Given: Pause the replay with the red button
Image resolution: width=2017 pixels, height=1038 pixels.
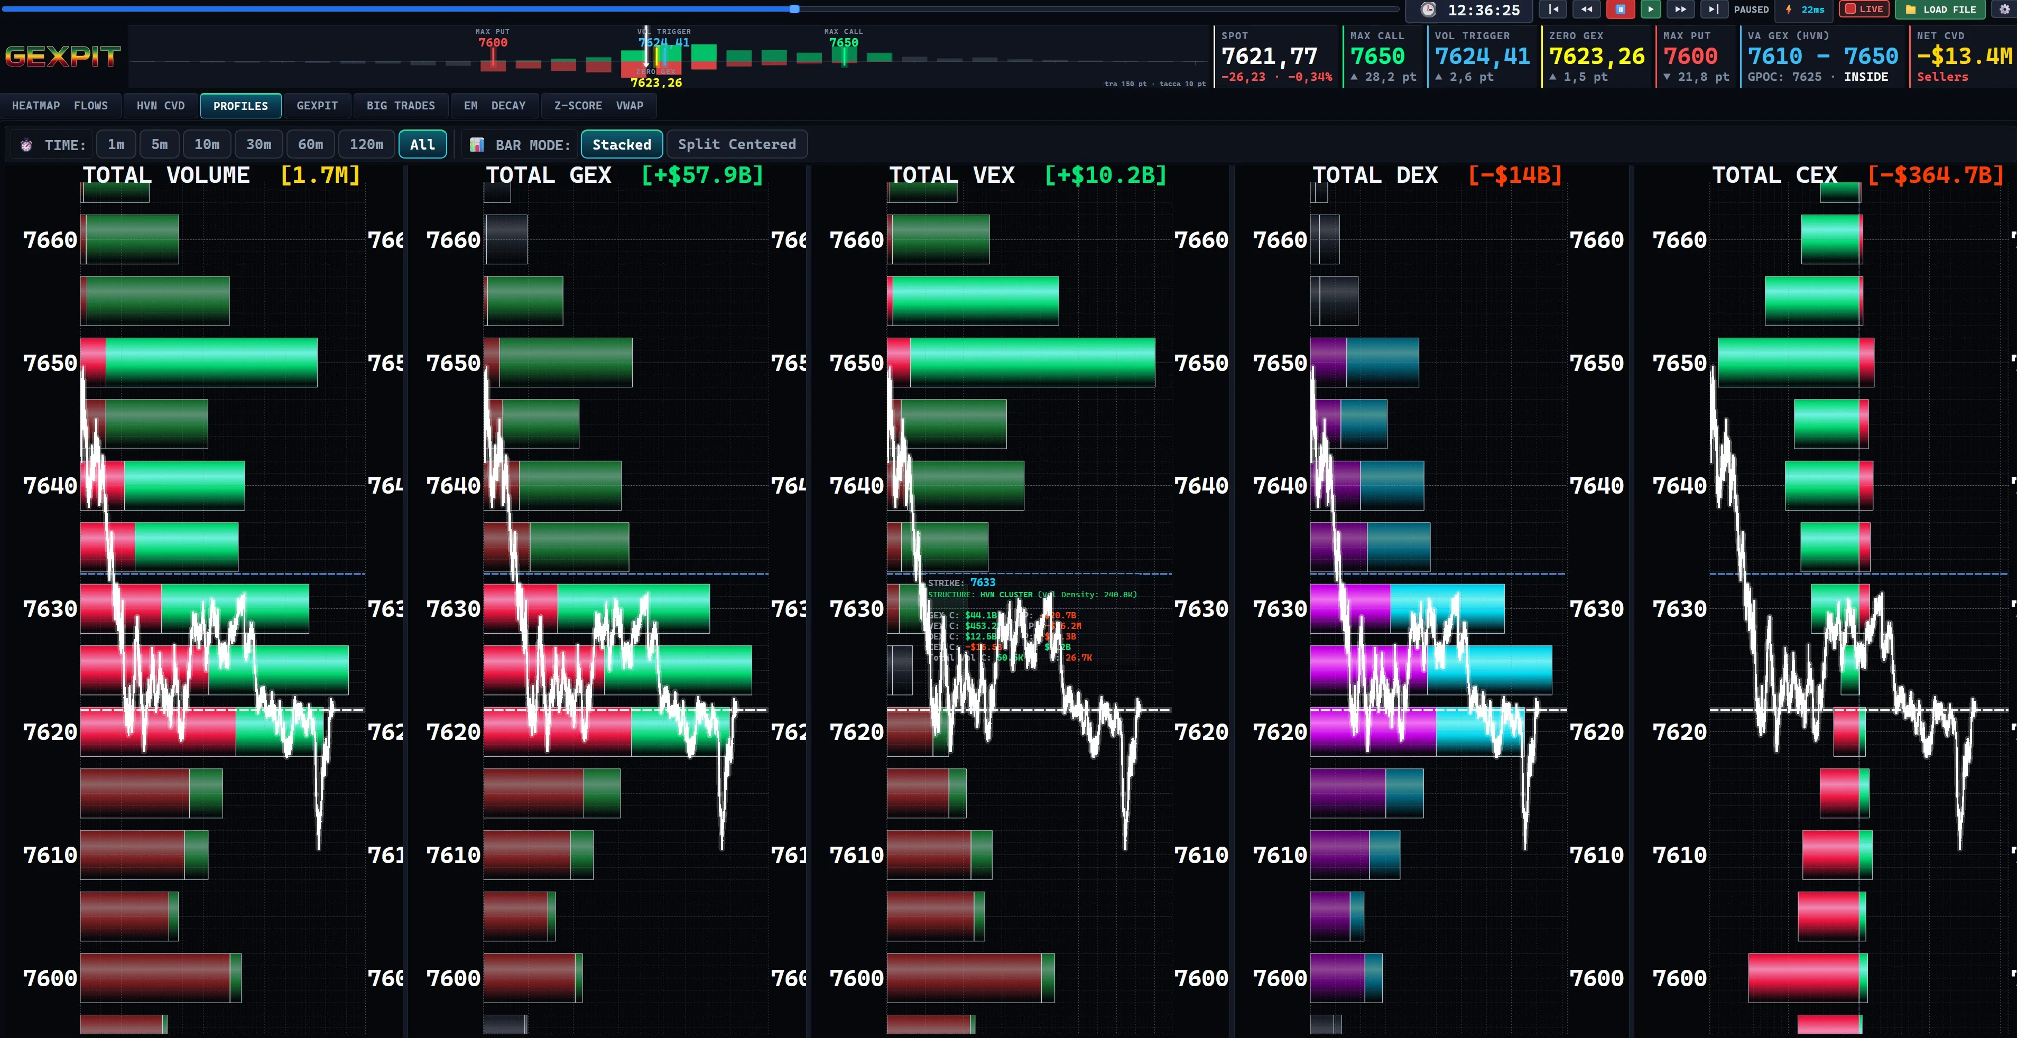Looking at the screenshot, I should coord(1620,10).
